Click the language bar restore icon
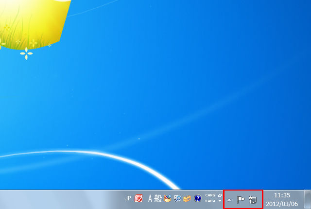This screenshot has height=209, width=311. (x=220, y=195)
